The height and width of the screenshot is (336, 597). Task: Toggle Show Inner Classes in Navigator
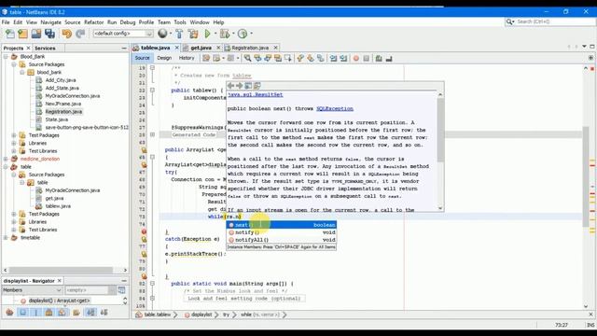(x=62, y=313)
